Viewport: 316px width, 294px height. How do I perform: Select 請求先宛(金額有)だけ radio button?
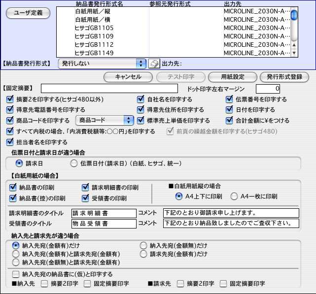click(x=143, y=254)
